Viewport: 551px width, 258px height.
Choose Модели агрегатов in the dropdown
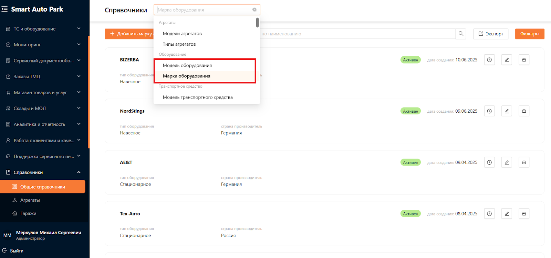pyautogui.click(x=182, y=33)
